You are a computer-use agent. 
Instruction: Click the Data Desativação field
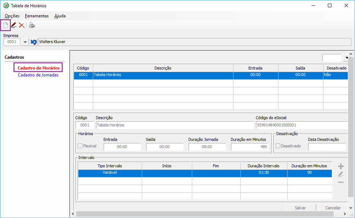pos(327,147)
